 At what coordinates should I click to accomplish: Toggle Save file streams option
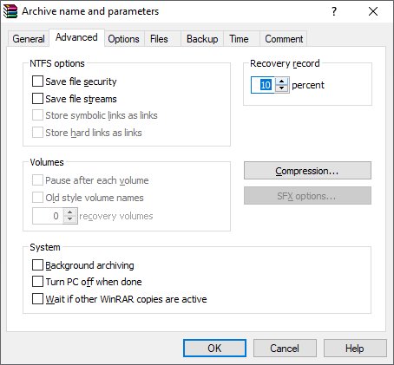[x=37, y=99]
